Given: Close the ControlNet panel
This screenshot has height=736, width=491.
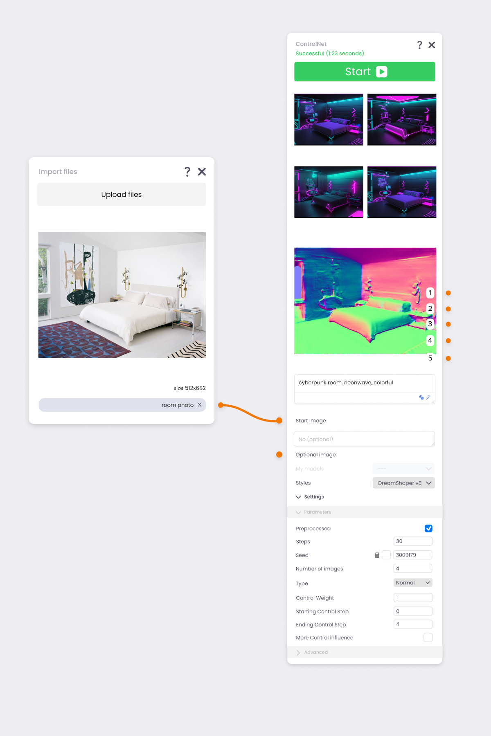Looking at the screenshot, I should tap(432, 45).
